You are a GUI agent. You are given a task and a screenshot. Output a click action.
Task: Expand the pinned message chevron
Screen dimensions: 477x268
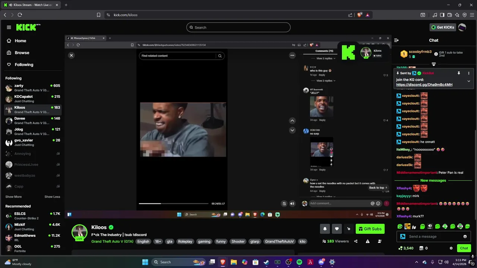coord(469,81)
